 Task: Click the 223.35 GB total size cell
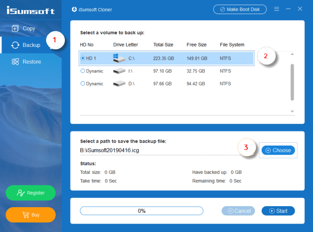pos(164,58)
